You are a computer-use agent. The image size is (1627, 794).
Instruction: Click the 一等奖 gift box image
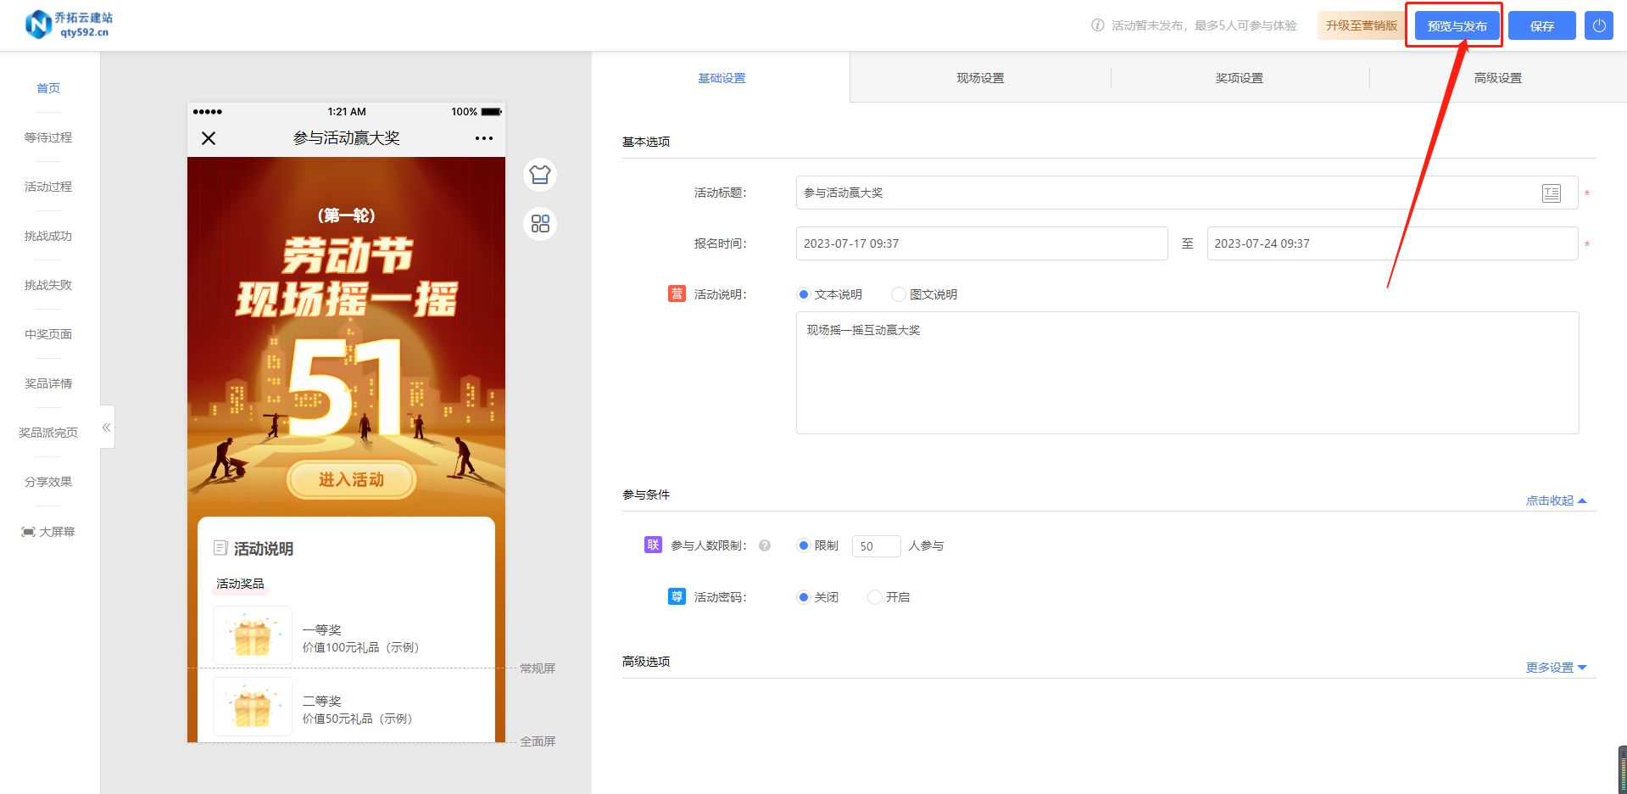[253, 635]
